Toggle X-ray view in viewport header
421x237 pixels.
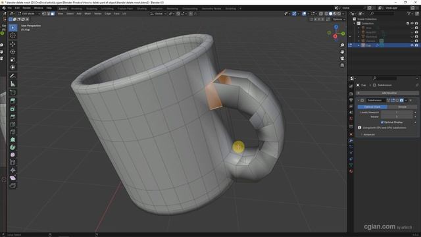[321, 13]
